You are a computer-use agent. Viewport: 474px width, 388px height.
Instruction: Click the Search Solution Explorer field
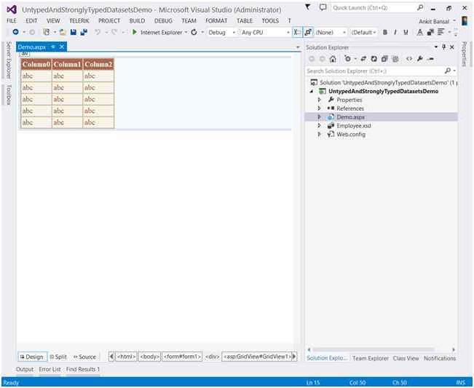[375, 71]
